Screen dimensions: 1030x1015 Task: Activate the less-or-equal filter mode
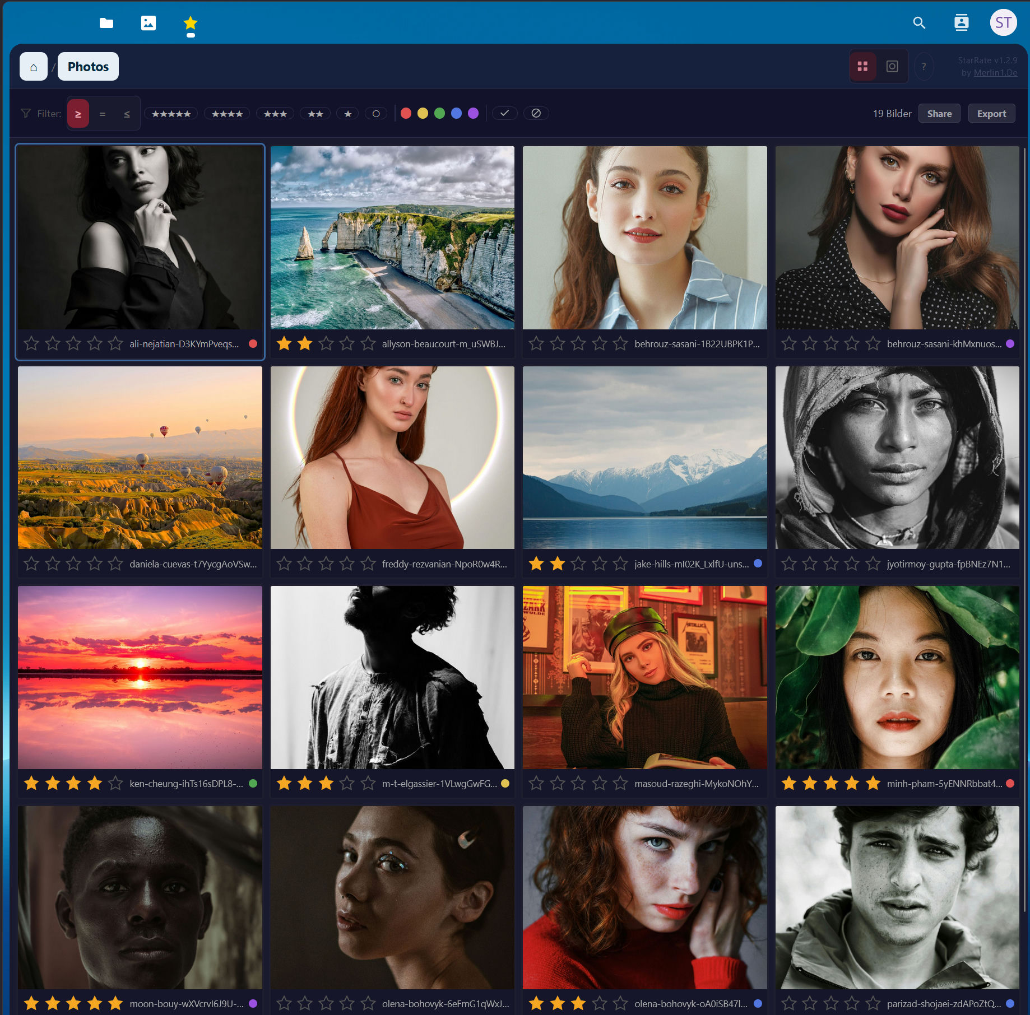pyautogui.click(x=126, y=113)
